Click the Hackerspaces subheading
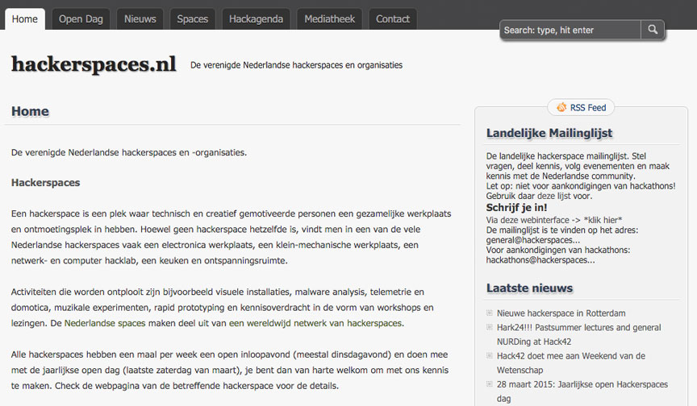This screenshot has width=697, height=406. [x=46, y=183]
